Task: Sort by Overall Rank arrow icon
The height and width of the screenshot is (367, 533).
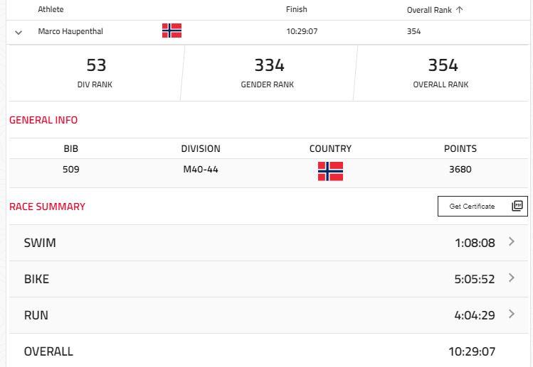Action: pyautogui.click(x=459, y=10)
